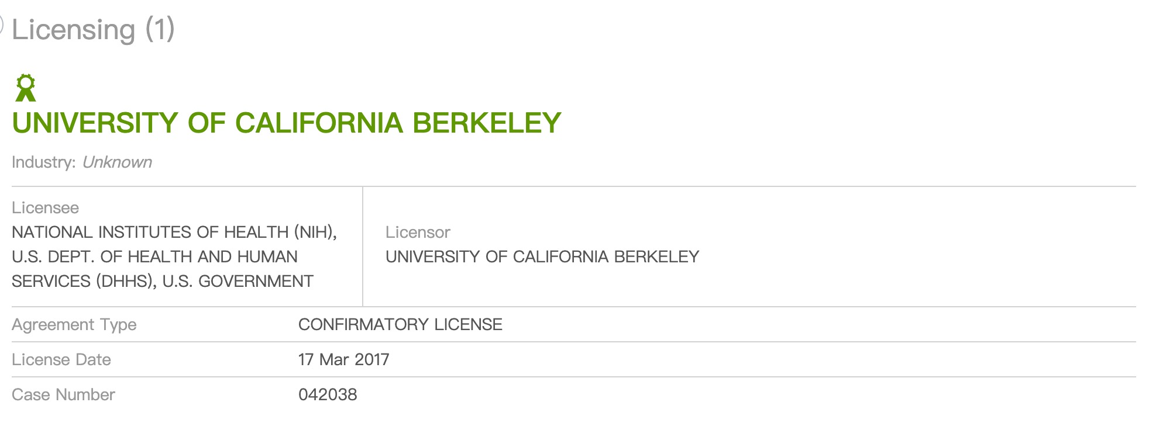Click the National Institutes of Health (NIH) line
This screenshot has width=1149, height=423.
coord(174,233)
